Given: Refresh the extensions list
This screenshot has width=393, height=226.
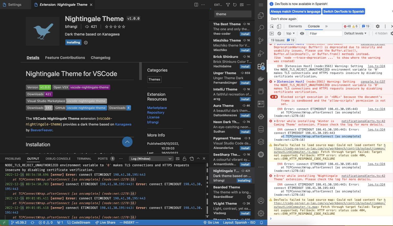Looking at the screenshot, I should coord(235,5).
